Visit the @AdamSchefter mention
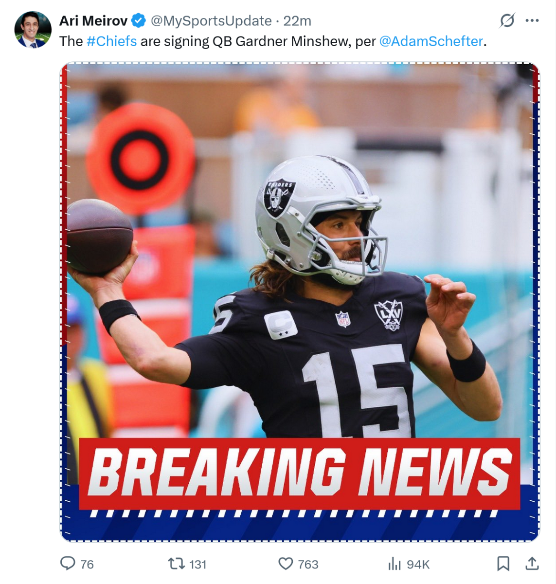556x584 pixels. coord(431,41)
